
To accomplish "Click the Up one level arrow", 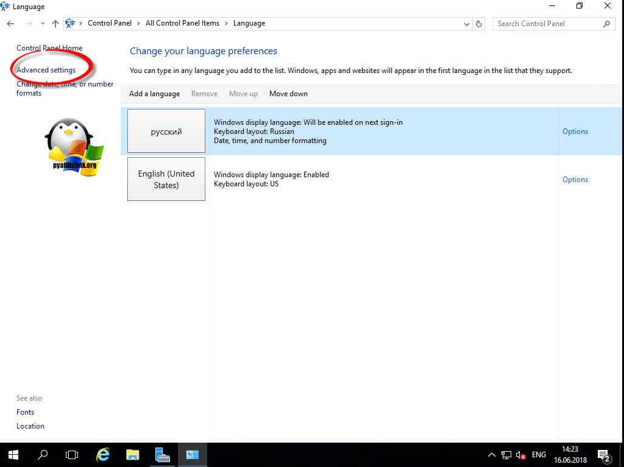I will pyautogui.click(x=55, y=24).
